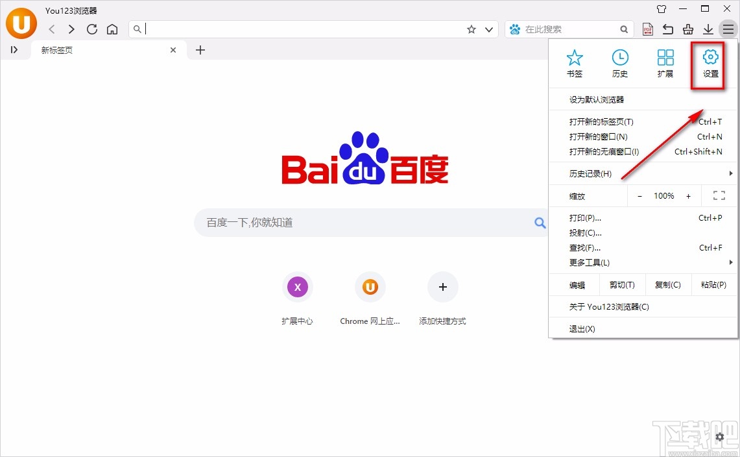Click the 粘贴(P) button in the menu
This screenshot has width=740, height=457.
[713, 284]
